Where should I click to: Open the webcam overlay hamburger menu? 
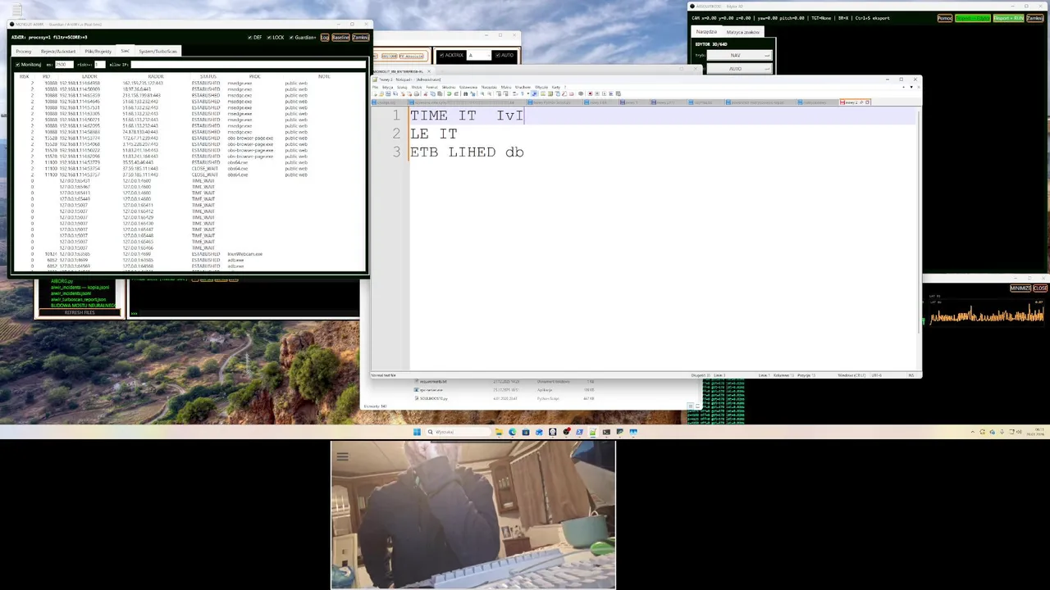click(342, 456)
